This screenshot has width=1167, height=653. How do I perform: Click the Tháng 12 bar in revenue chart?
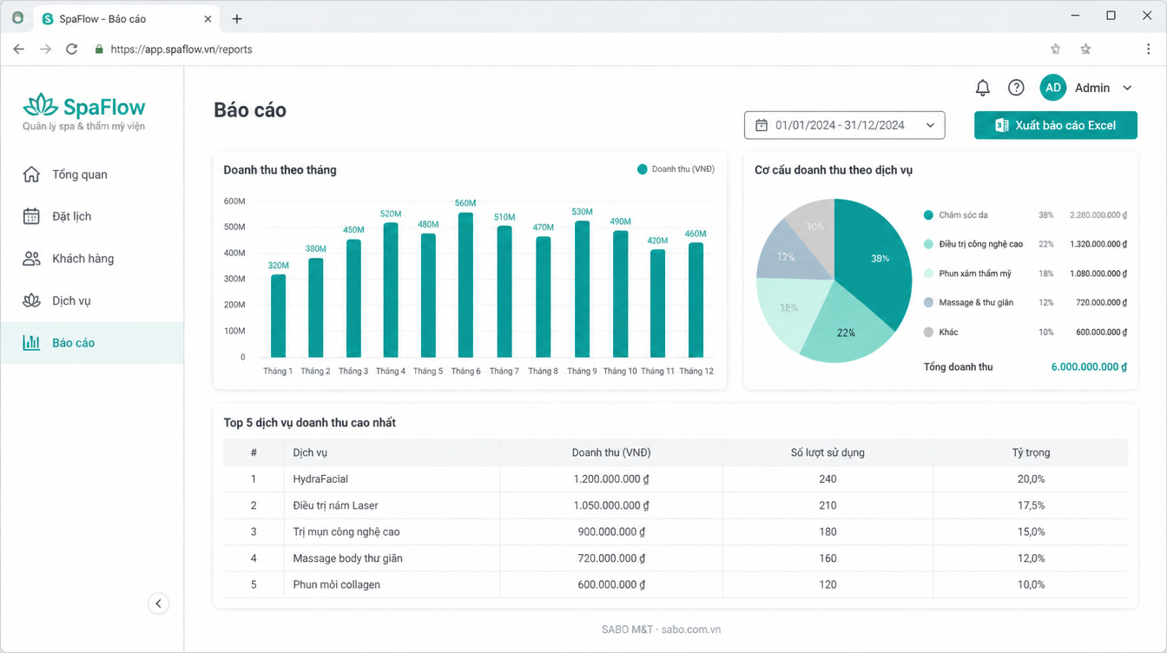(x=696, y=300)
